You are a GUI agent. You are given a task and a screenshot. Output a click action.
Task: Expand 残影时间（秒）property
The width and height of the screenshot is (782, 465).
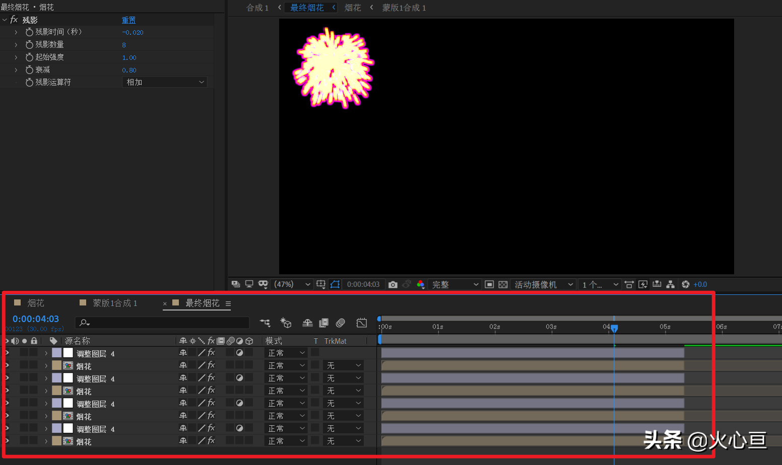[16, 32]
